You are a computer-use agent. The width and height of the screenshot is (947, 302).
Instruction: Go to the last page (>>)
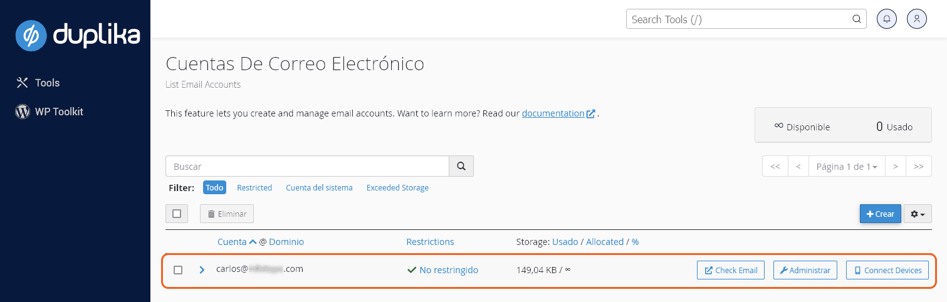pyautogui.click(x=919, y=167)
